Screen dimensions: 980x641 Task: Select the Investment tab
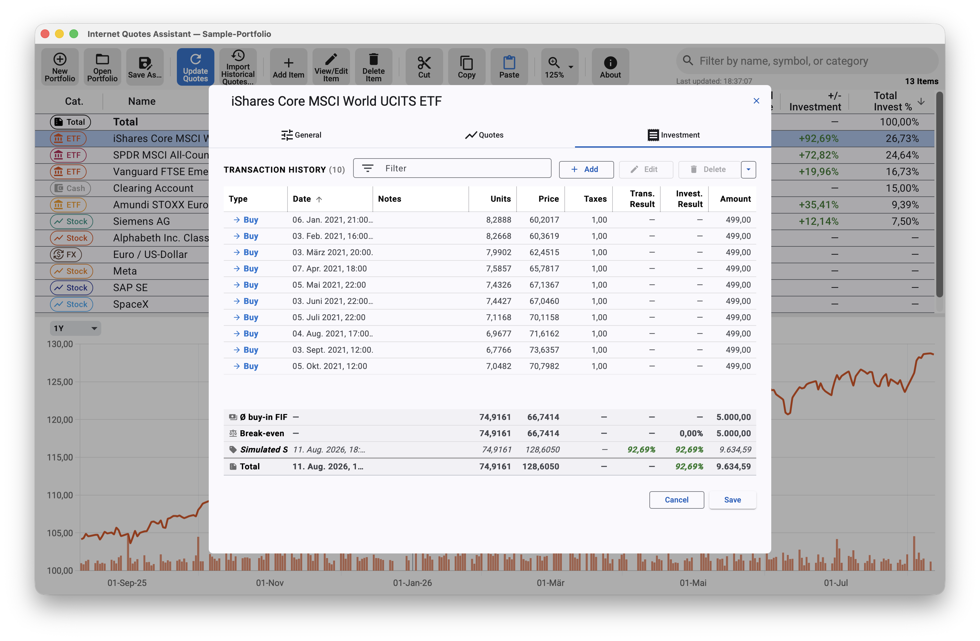[673, 135]
